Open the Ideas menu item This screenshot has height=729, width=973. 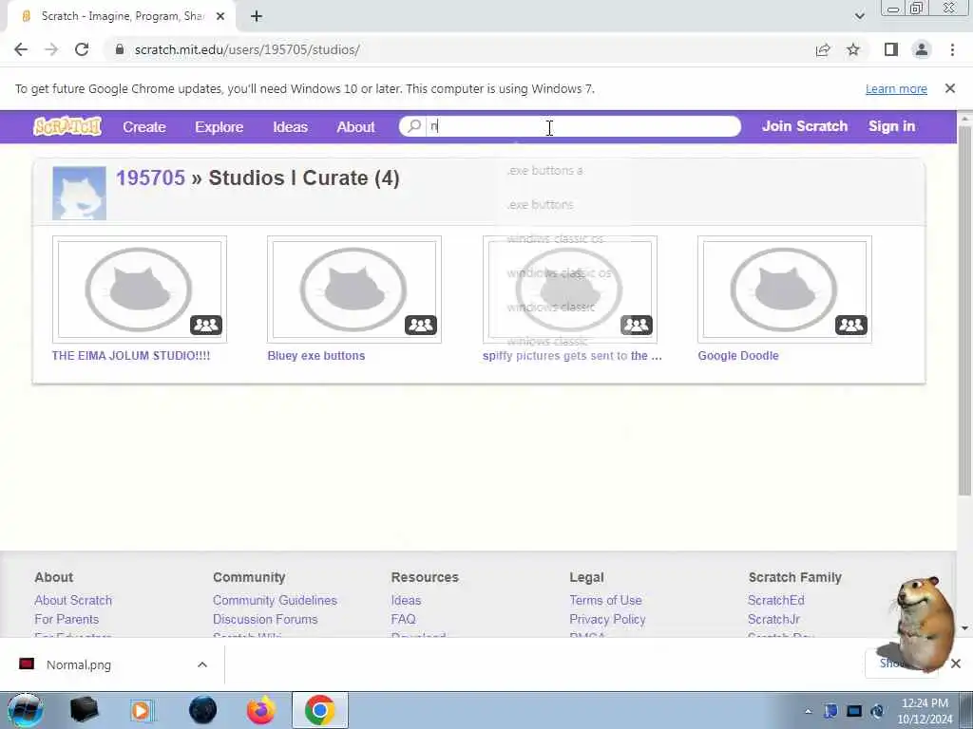(291, 127)
